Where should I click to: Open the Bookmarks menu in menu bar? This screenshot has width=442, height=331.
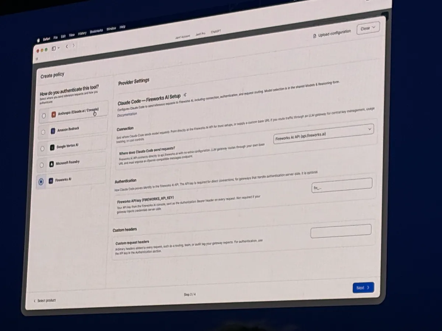96,31
